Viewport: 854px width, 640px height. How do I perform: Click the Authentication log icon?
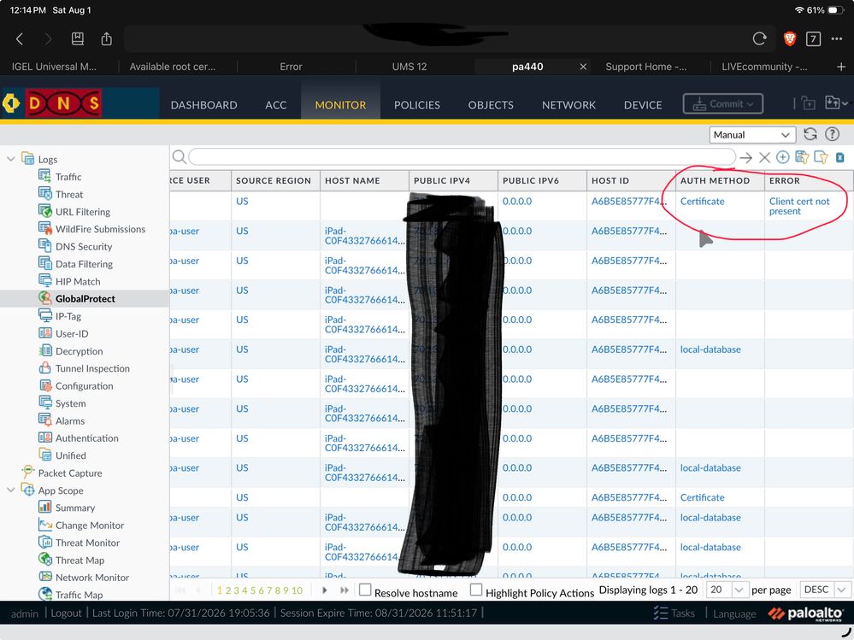45,437
